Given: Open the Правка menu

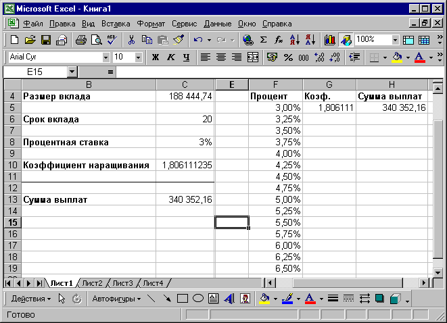Looking at the screenshot, I should point(62,24).
